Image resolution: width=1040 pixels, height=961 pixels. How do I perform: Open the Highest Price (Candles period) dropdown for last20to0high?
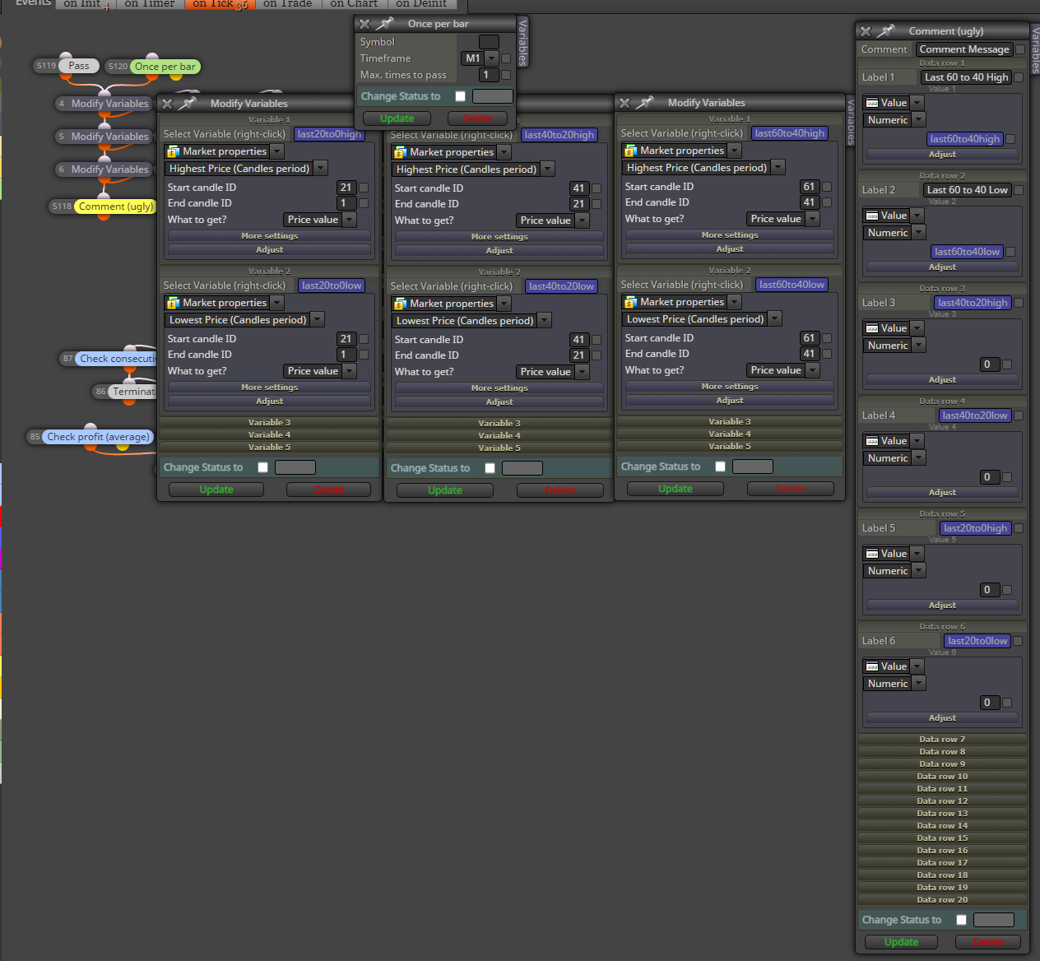click(x=321, y=169)
